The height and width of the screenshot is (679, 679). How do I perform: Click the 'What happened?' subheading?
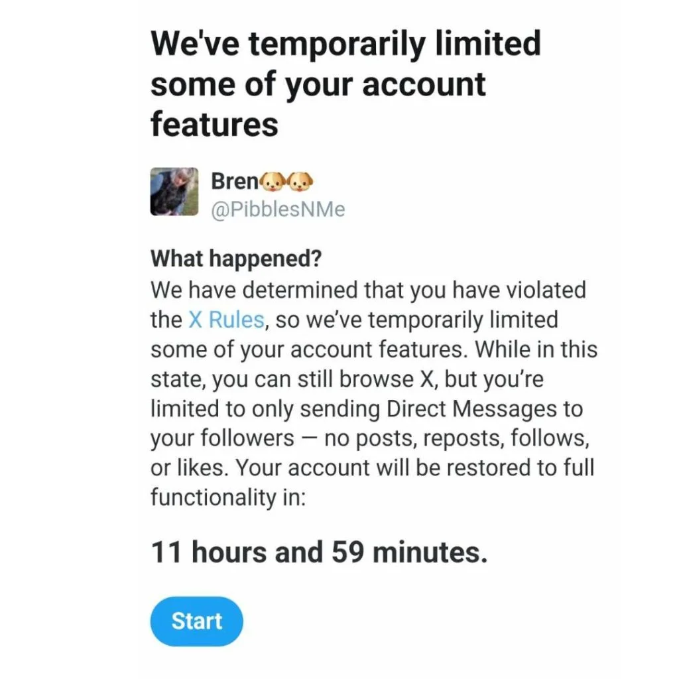pos(236,259)
